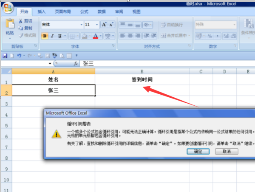Click Merge and Center 合并后居中
The width and height of the screenshot is (255, 192).
tap(174, 35)
